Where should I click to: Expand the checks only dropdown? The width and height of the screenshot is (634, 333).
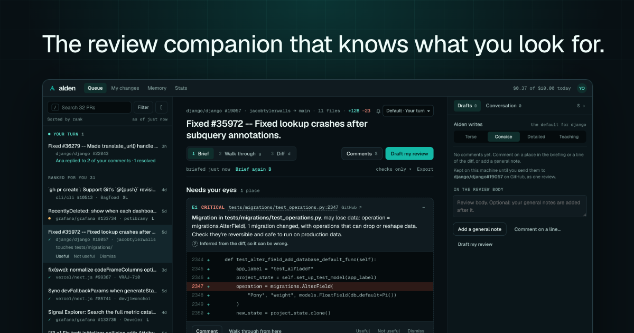394,169
